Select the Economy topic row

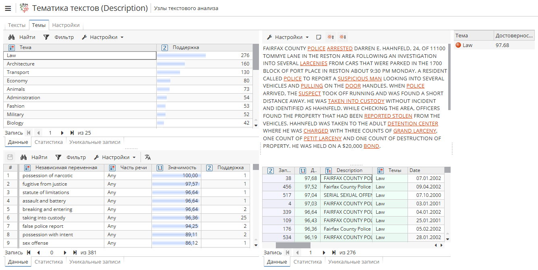(x=128, y=81)
